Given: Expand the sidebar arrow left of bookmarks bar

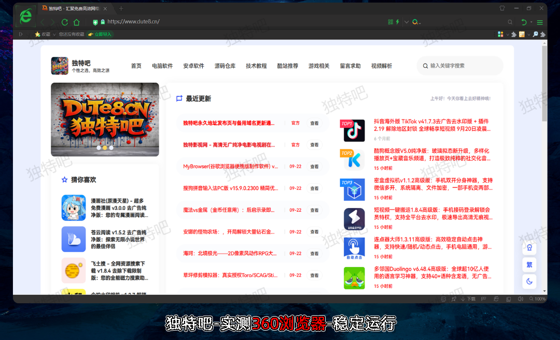Looking at the screenshot, I should point(21,34).
